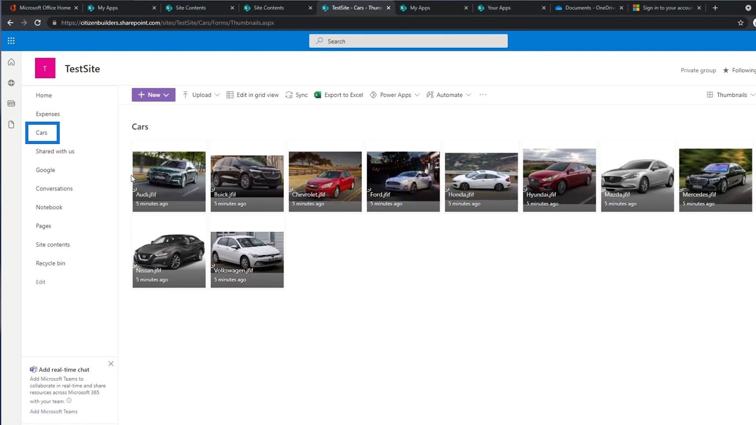Open Pages in site navigation

pyautogui.click(x=43, y=226)
